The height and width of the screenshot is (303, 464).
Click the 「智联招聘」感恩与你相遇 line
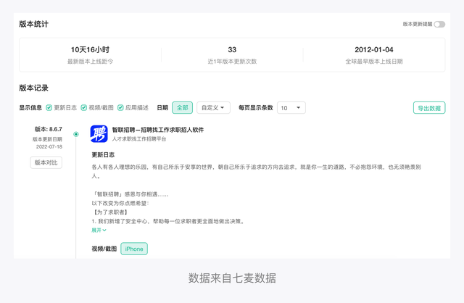pos(130,194)
